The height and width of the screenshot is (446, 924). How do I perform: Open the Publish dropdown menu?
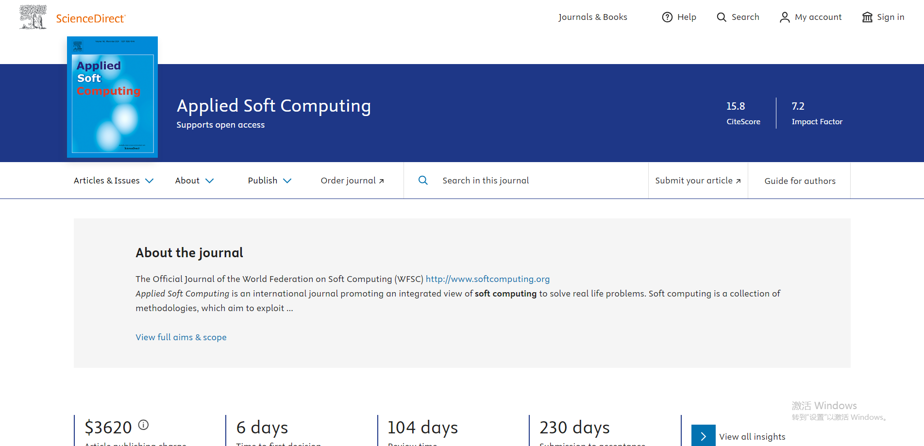click(269, 181)
